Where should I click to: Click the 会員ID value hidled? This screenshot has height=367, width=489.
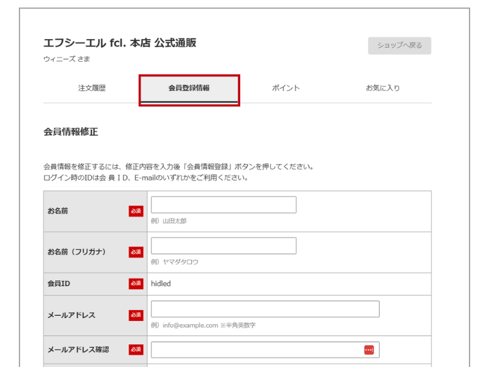pyautogui.click(x=161, y=284)
